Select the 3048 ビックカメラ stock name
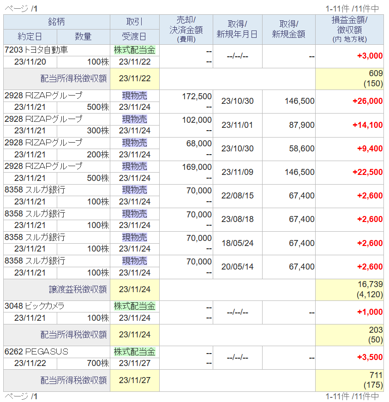389x402 pixels. pyautogui.click(x=34, y=306)
